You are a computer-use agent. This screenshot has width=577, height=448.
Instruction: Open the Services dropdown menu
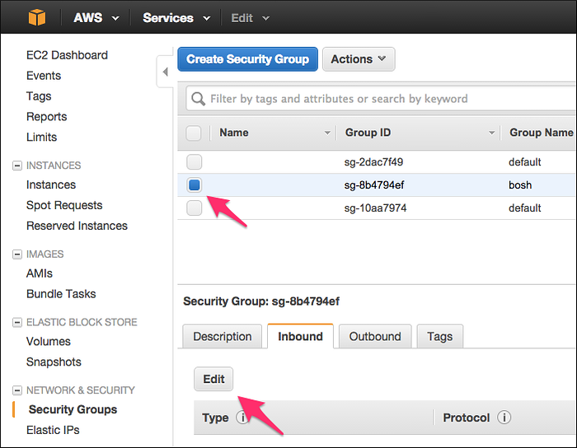pos(176,17)
